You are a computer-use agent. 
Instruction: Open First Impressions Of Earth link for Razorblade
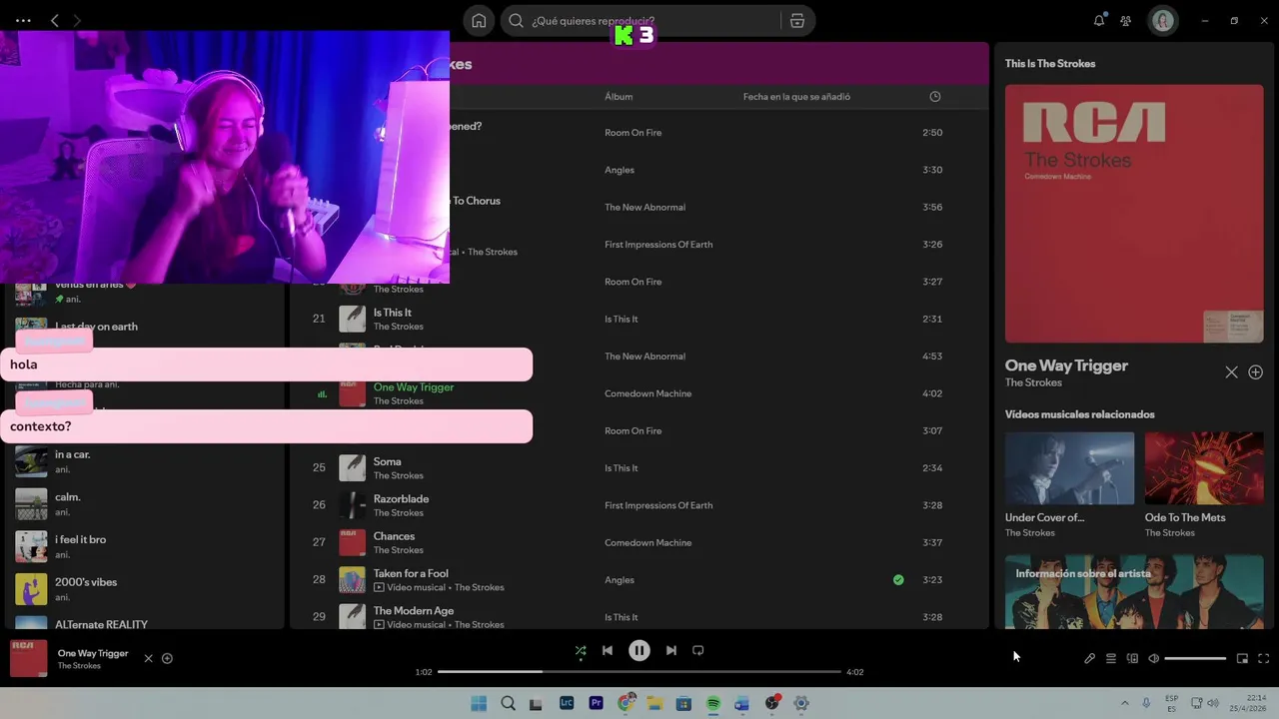click(658, 505)
